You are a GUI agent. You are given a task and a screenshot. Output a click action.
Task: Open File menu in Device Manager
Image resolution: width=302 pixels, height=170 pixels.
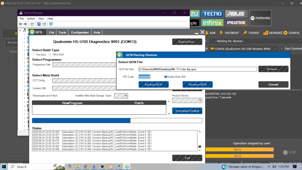click(x=22, y=19)
